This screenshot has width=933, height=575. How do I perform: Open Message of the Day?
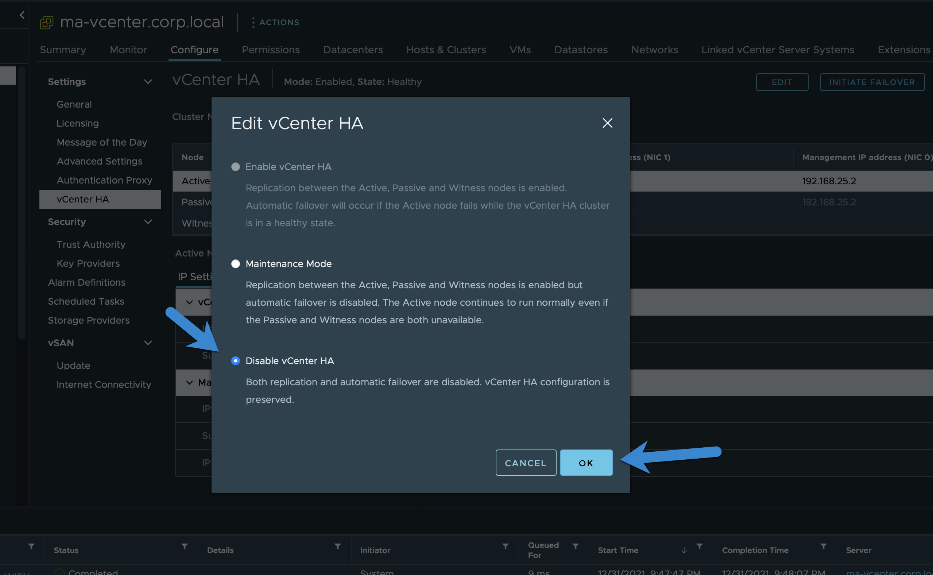point(101,142)
